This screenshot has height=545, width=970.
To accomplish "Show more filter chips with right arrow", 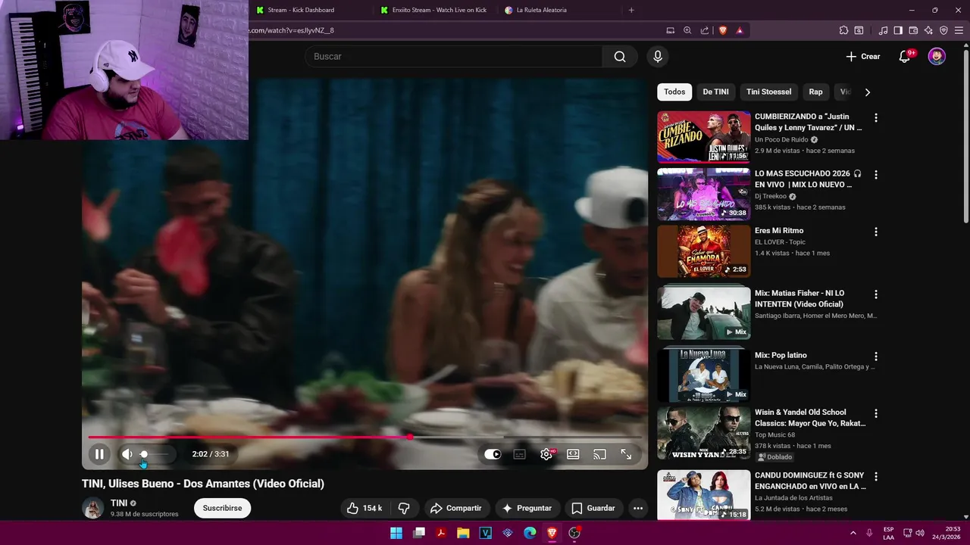I will [x=868, y=92].
